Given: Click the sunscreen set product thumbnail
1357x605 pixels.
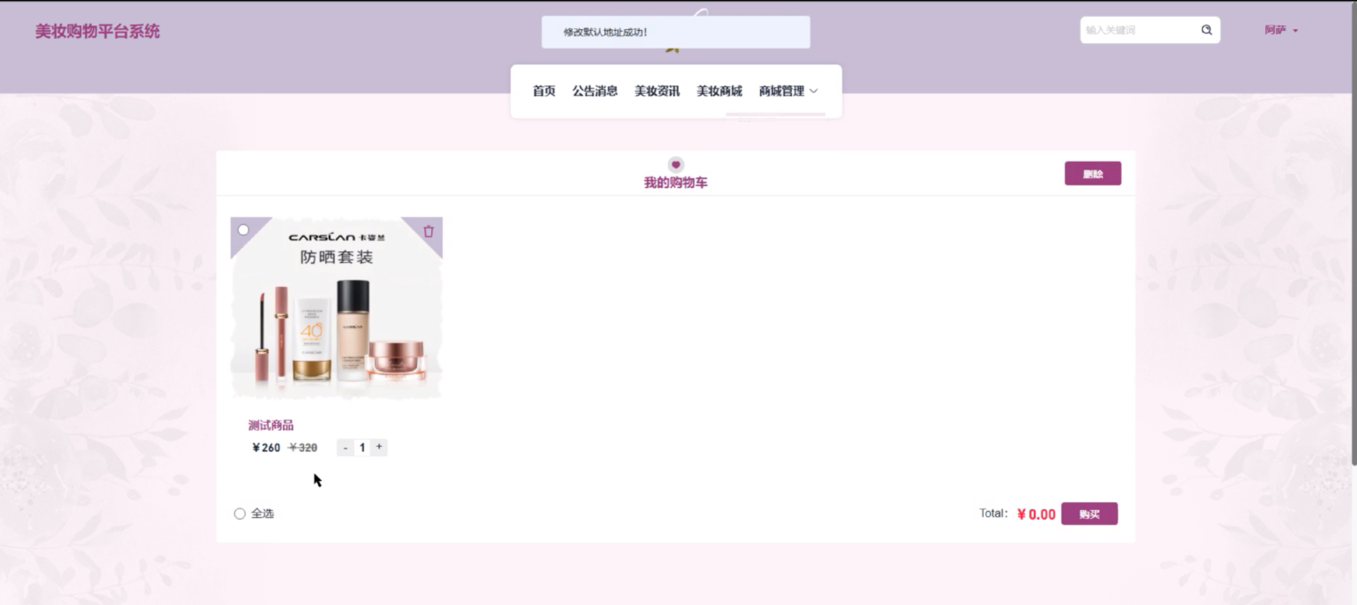Looking at the screenshot, I should click(336, 316).
